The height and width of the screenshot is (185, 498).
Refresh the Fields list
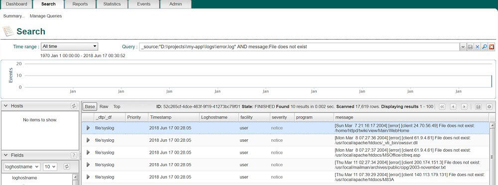67,166
